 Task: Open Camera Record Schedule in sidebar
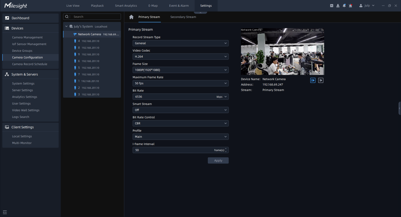pyautogui.click(x=29, y=64)
